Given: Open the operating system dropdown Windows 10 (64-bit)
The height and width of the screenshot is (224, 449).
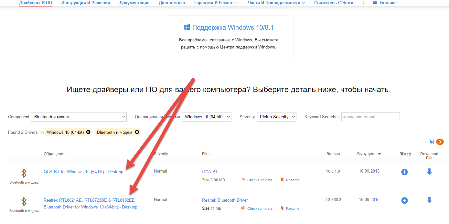Looking at the screenshot, I should point(207,117).
